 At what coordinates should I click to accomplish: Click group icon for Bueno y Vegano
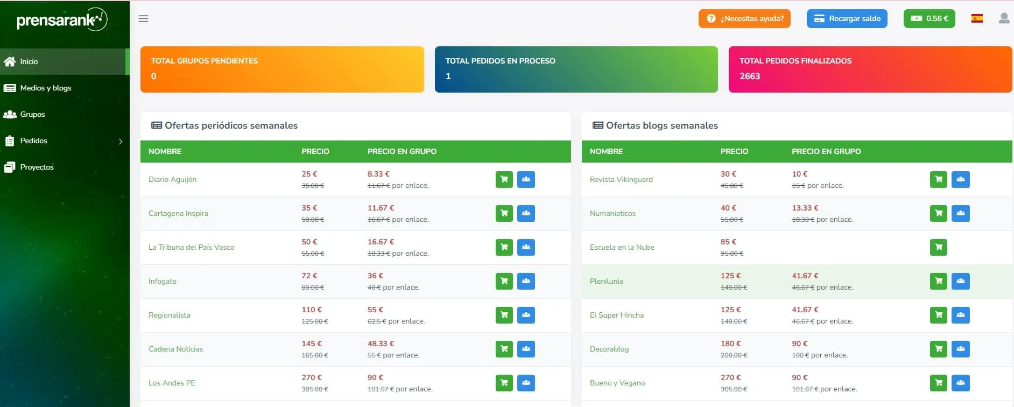click(961, 383)
